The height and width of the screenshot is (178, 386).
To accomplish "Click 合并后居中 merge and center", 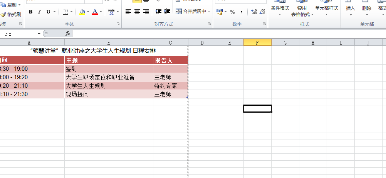I will tap(191, 11).
